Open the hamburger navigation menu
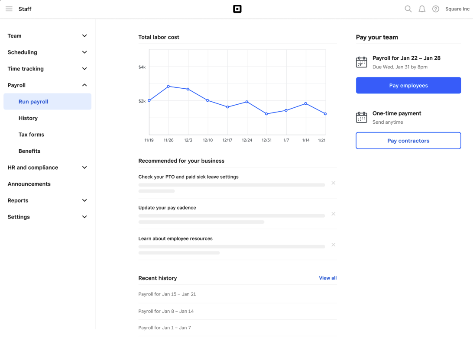This screenshot has height=341, width=473. pyautogui.click(x=9, y=9)
